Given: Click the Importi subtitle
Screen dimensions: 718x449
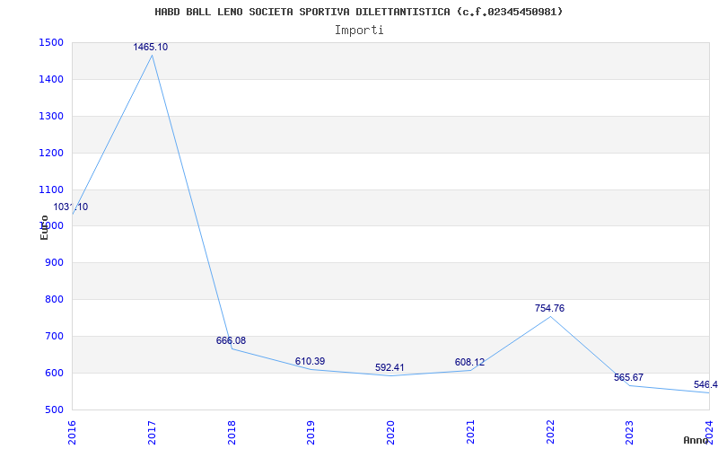Looking at the screenshot, I should tap(359, 31).
